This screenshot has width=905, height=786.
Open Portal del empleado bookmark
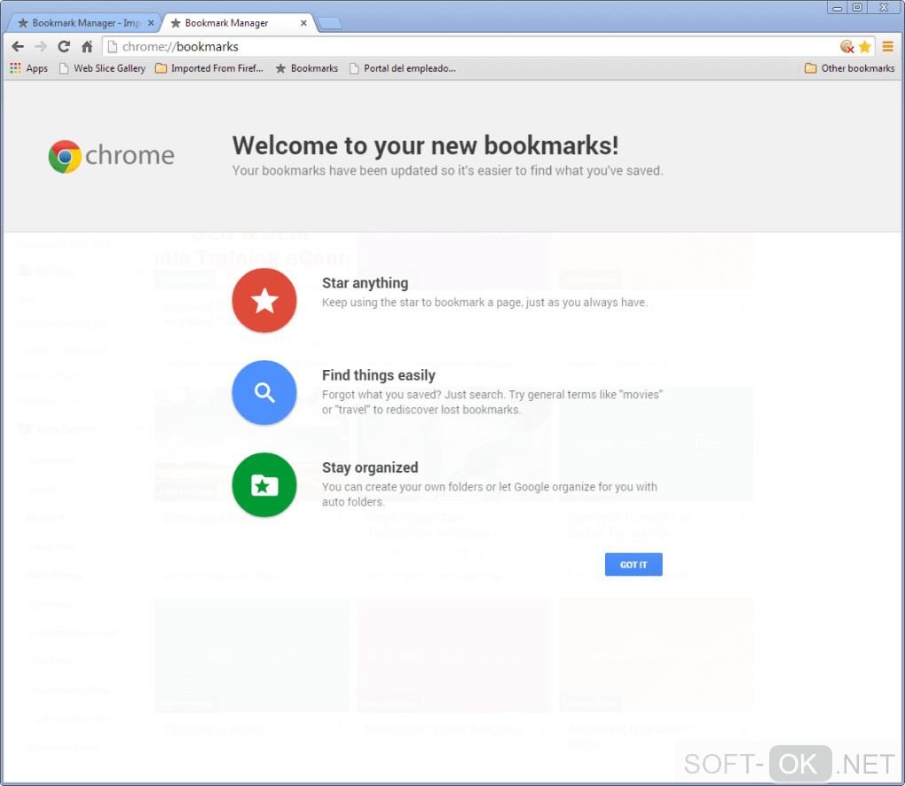[x=402, y=68]
